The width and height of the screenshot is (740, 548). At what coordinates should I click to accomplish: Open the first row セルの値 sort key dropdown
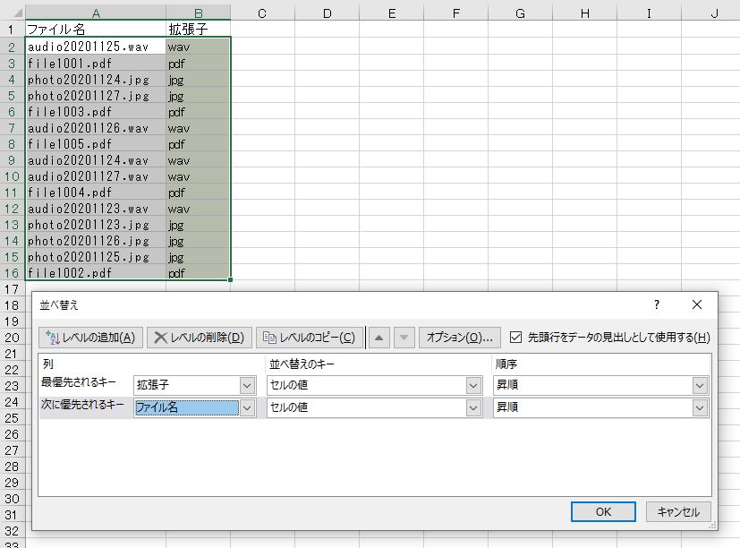tap(473, 385)
